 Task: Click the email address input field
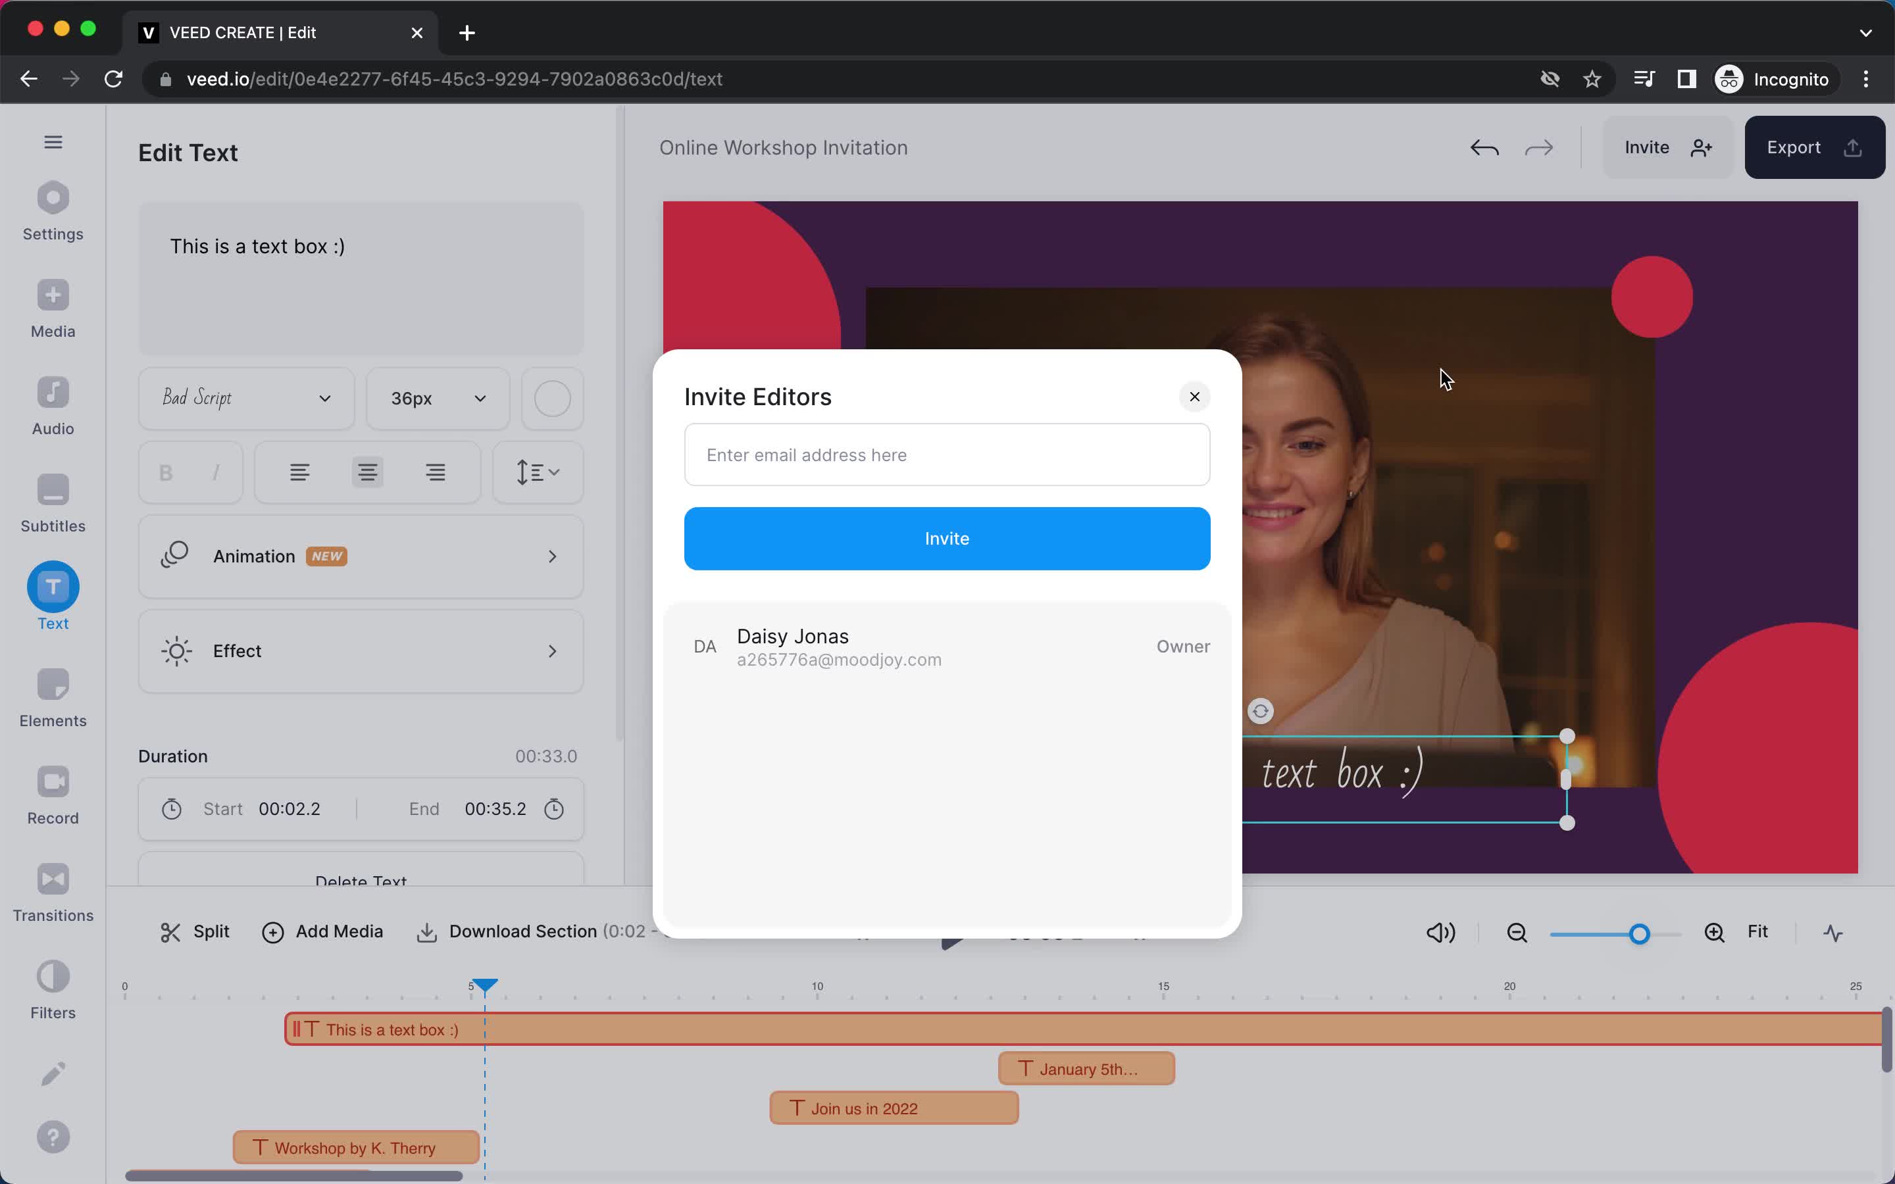point(947,455)
